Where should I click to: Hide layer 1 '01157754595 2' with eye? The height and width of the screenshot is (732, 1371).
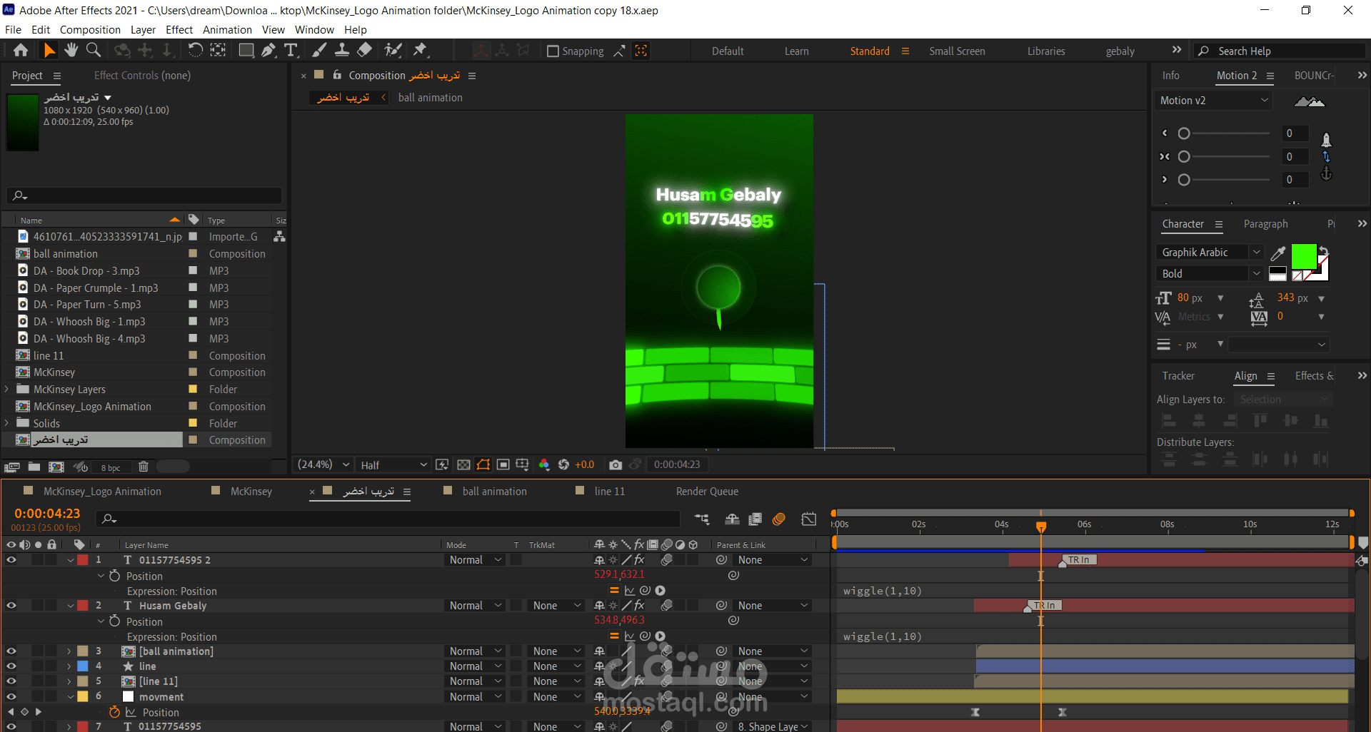[x=11, y=560]
